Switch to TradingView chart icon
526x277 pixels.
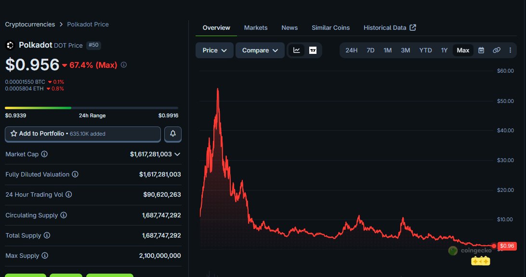click(x=313, y=50)
